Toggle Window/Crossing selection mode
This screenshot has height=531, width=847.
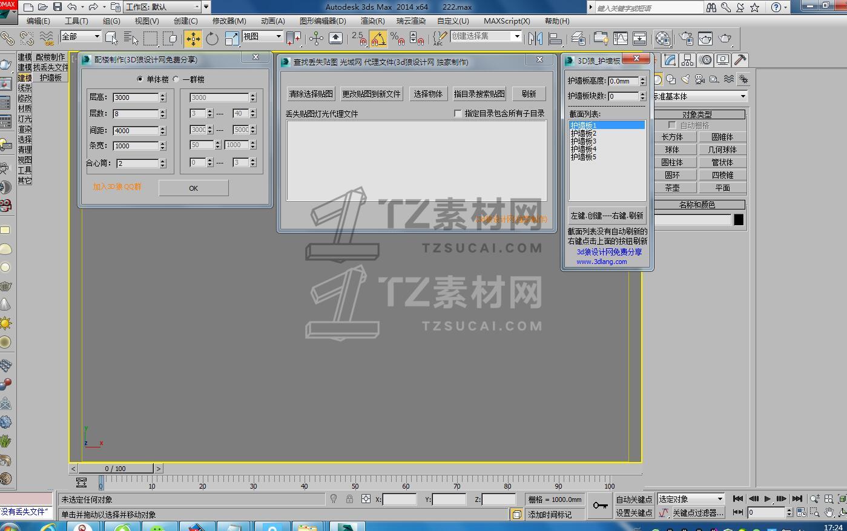tap(170, 39)
